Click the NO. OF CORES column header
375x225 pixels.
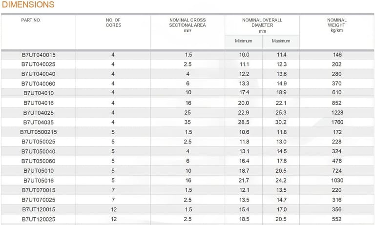point(113,23)
